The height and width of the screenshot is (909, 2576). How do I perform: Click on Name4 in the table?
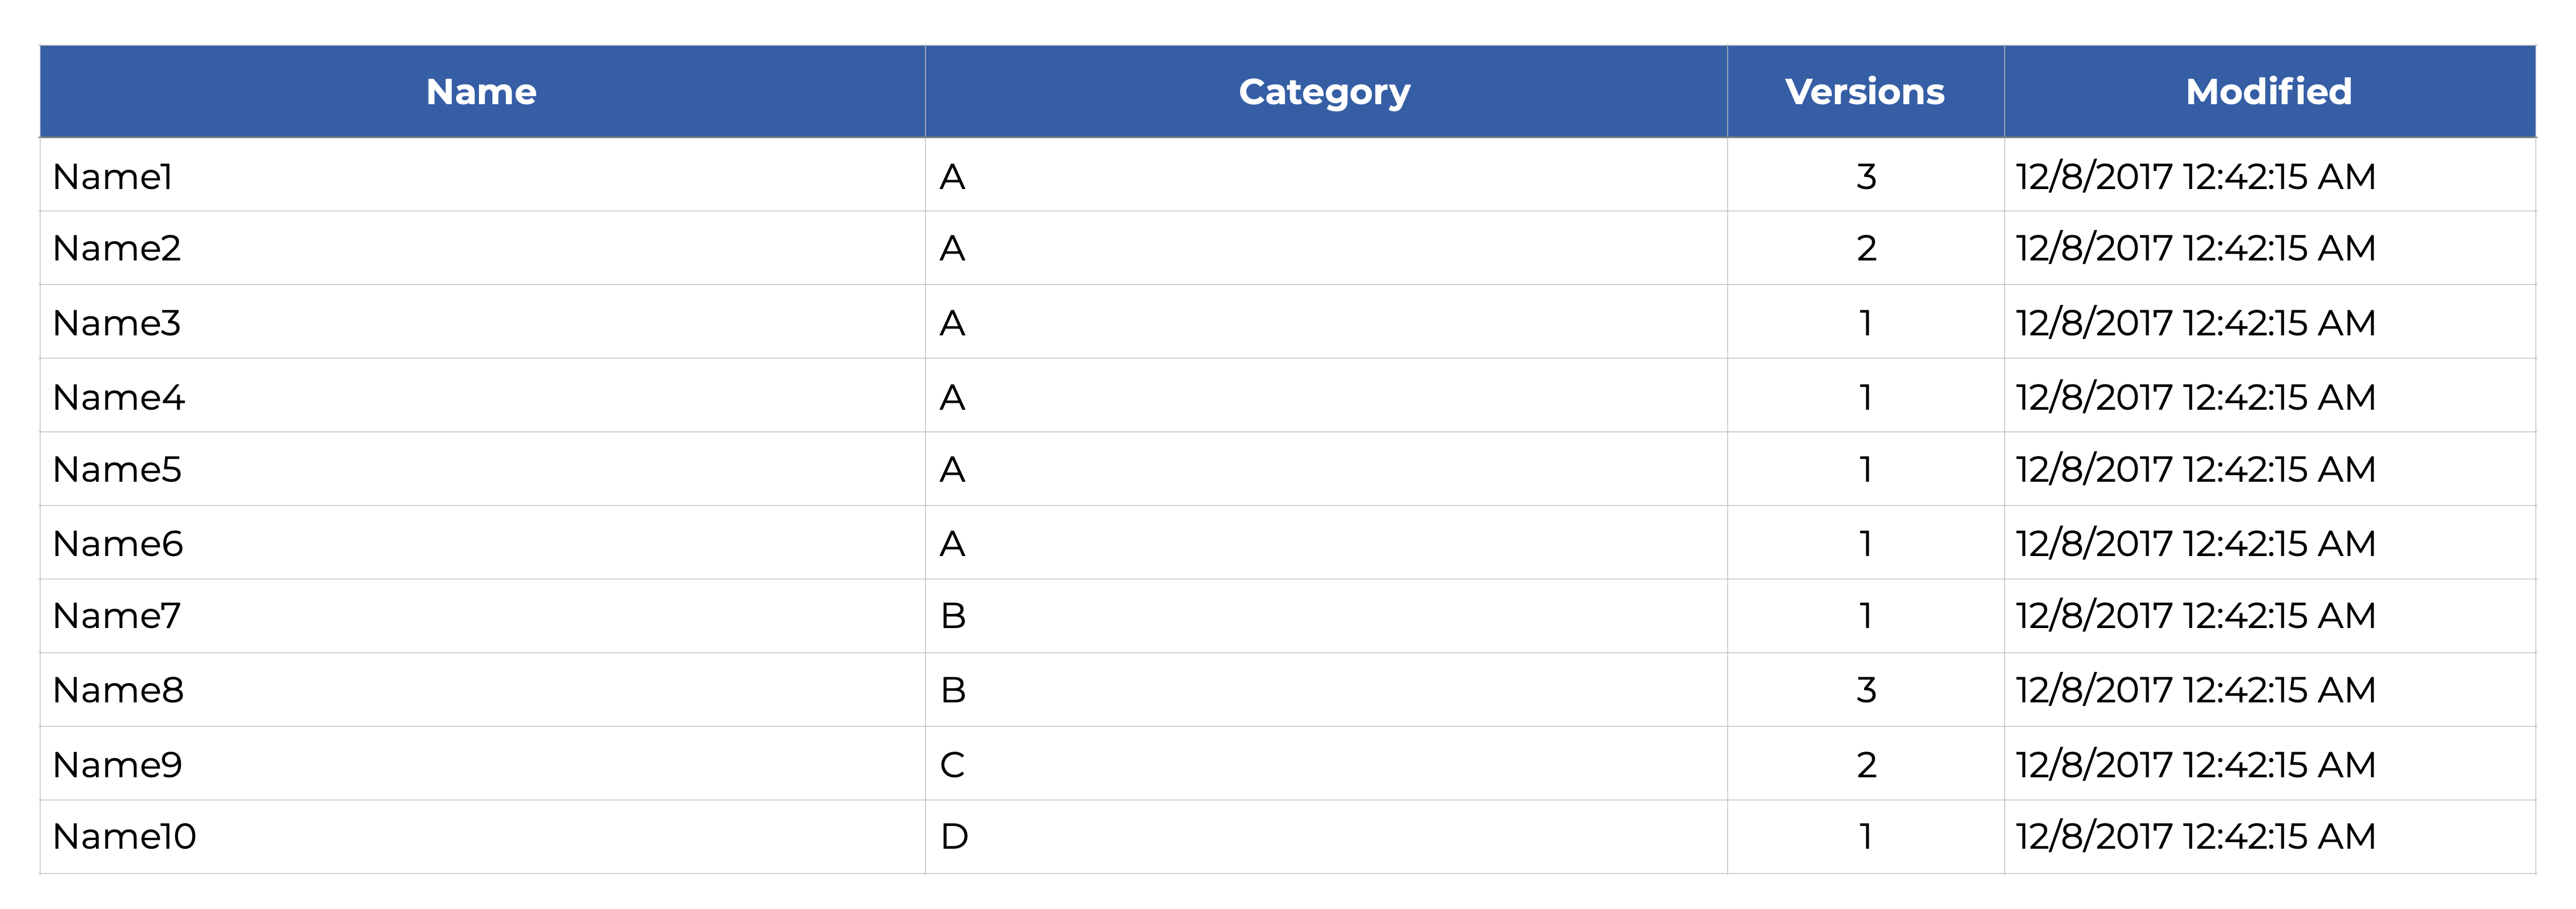119,397
